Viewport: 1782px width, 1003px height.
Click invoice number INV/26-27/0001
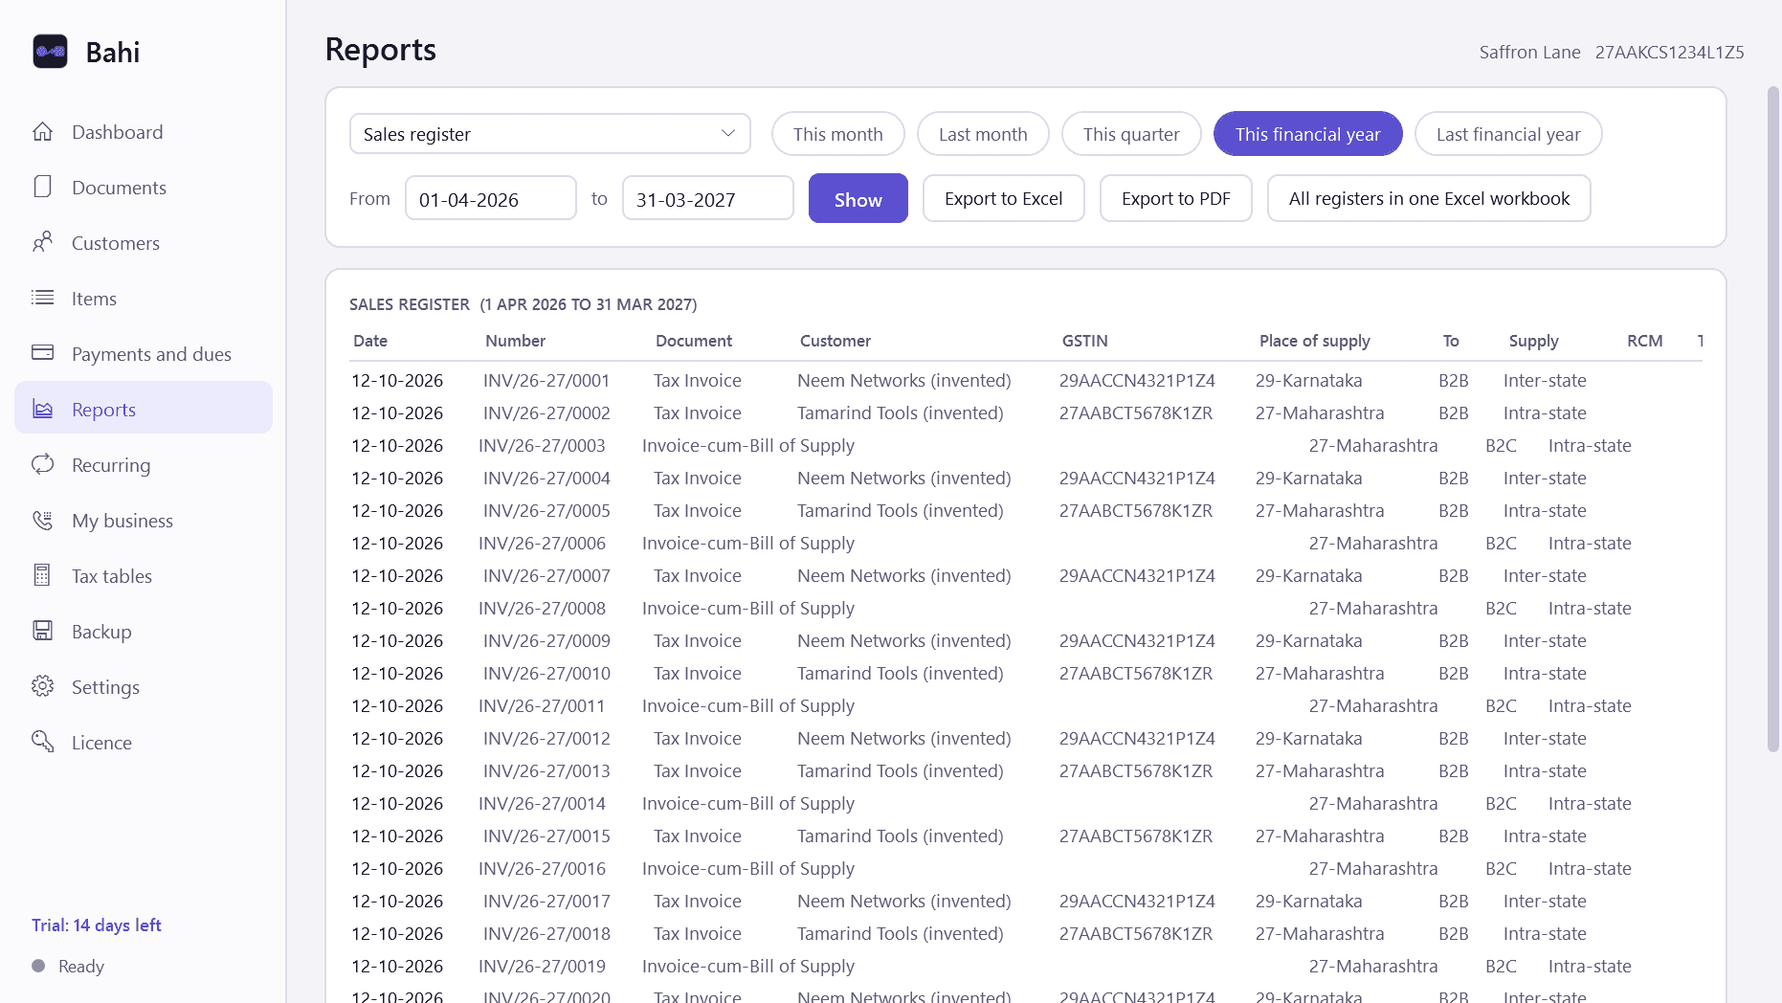(x=546, y=380)
